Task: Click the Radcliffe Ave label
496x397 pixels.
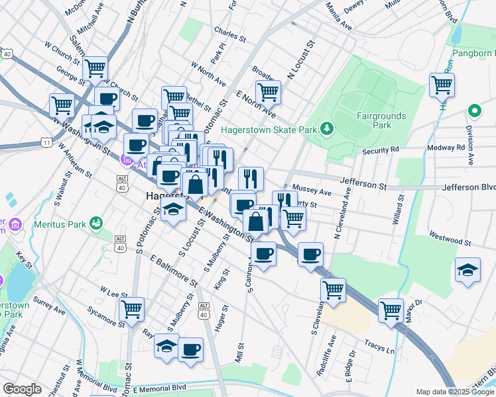Action: [x=326, y=356]
